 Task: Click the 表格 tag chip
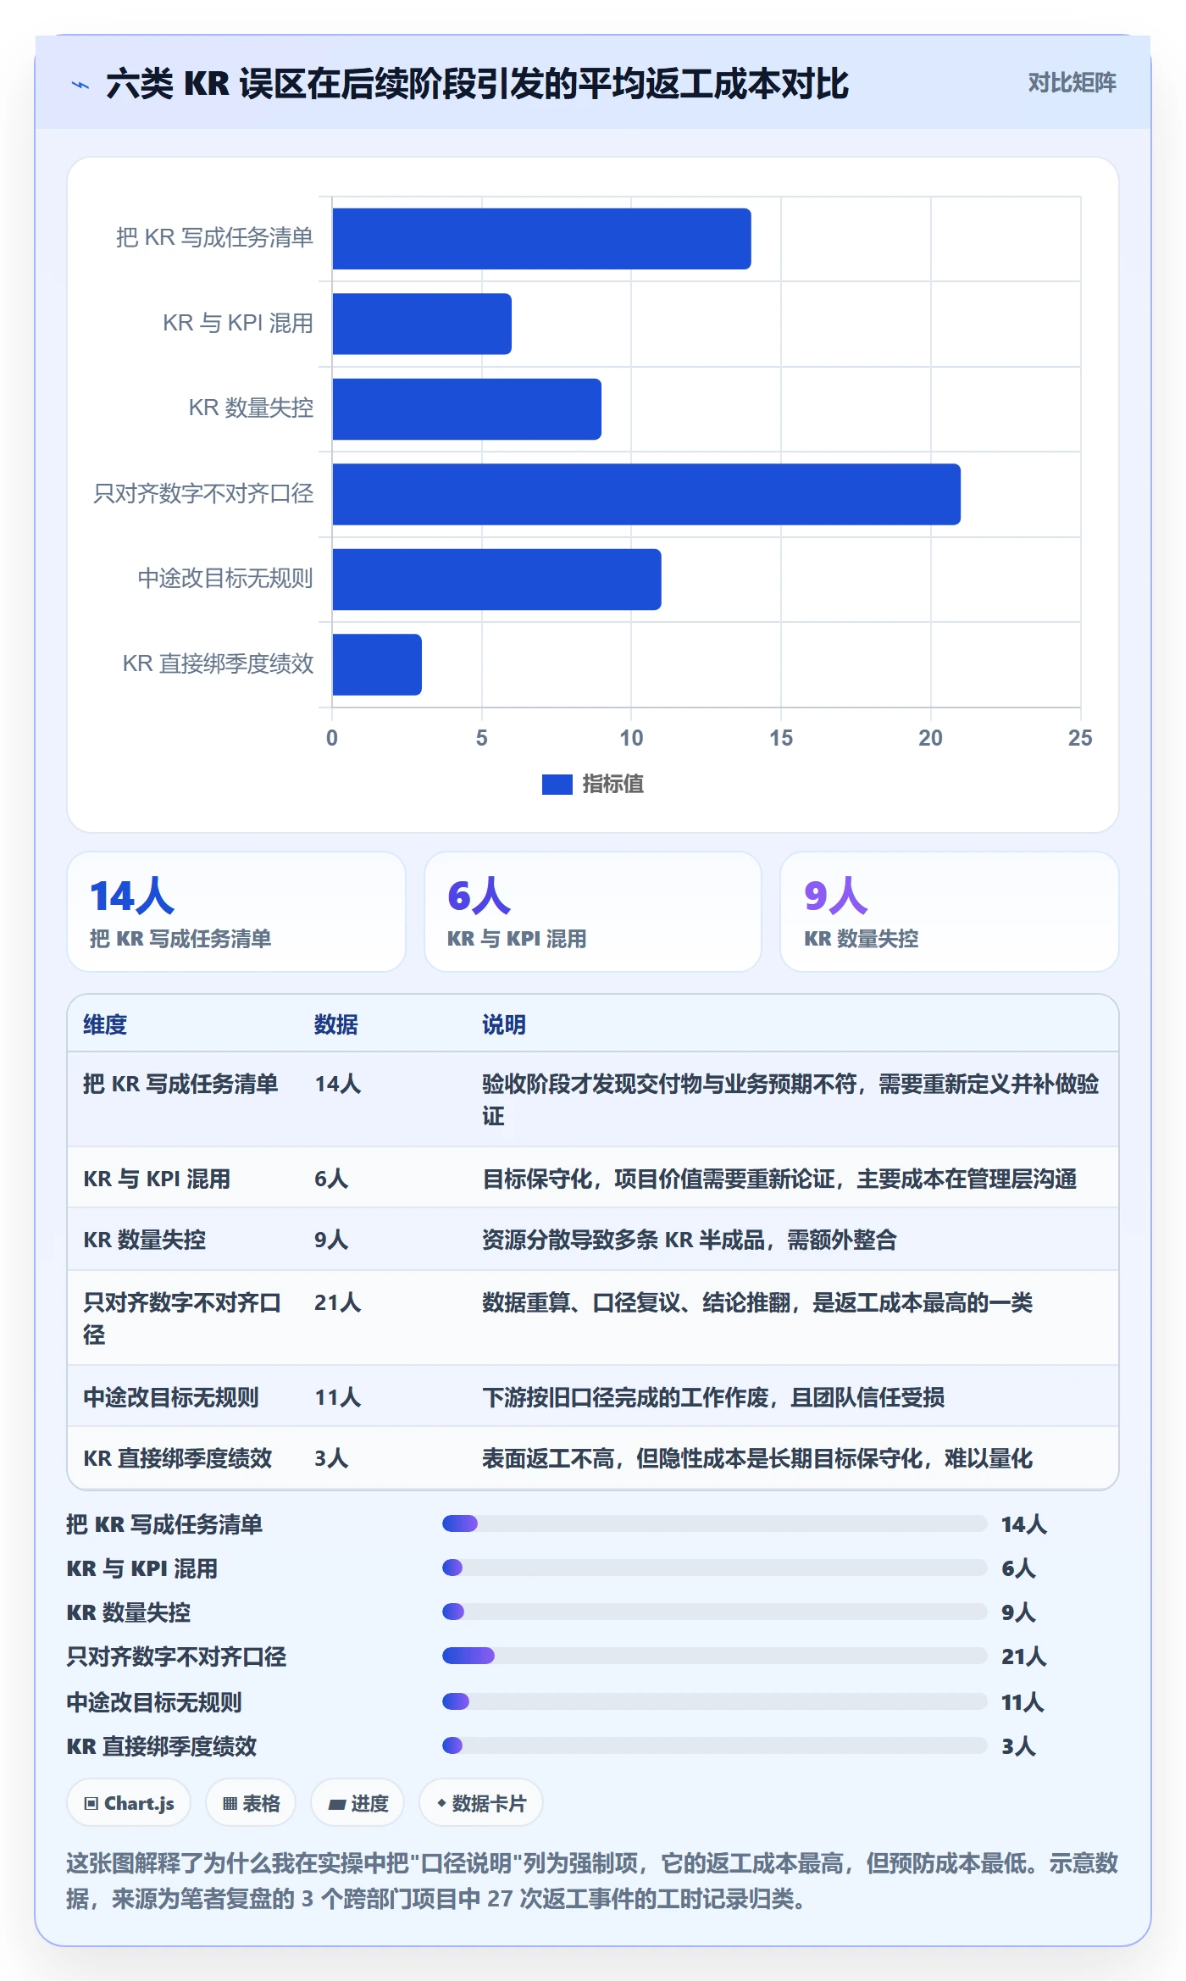251,1803
